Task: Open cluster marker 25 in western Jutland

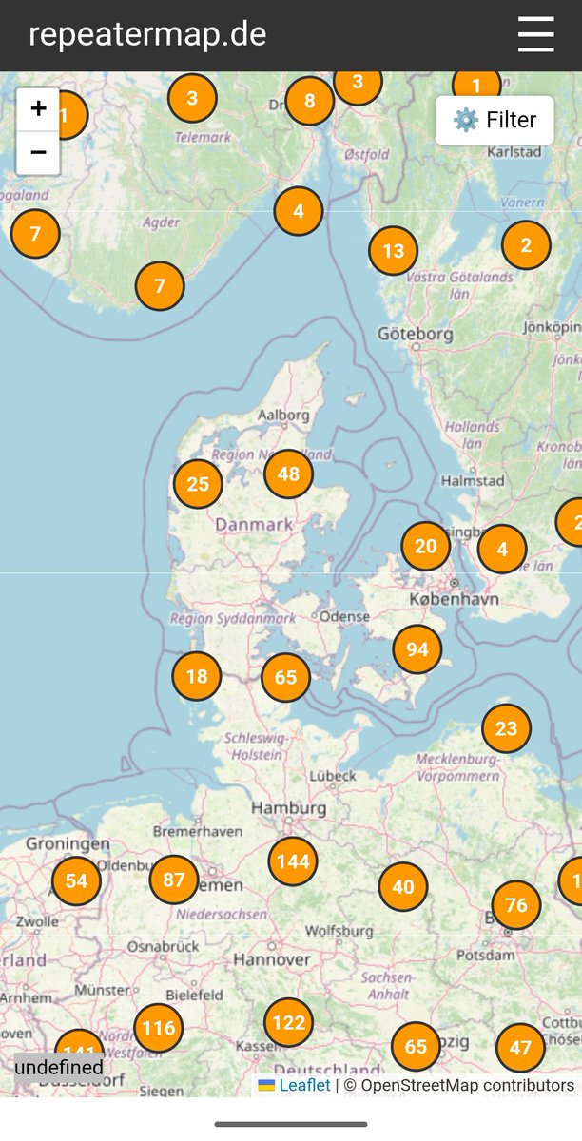Action: coord(198,484)
